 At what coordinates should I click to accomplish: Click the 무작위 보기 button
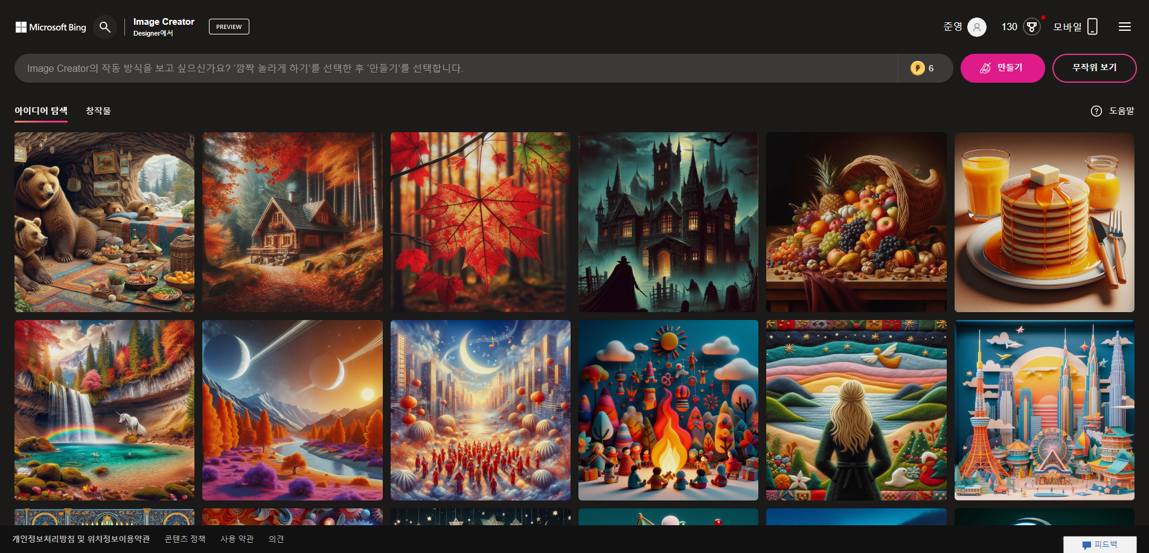1094,68
